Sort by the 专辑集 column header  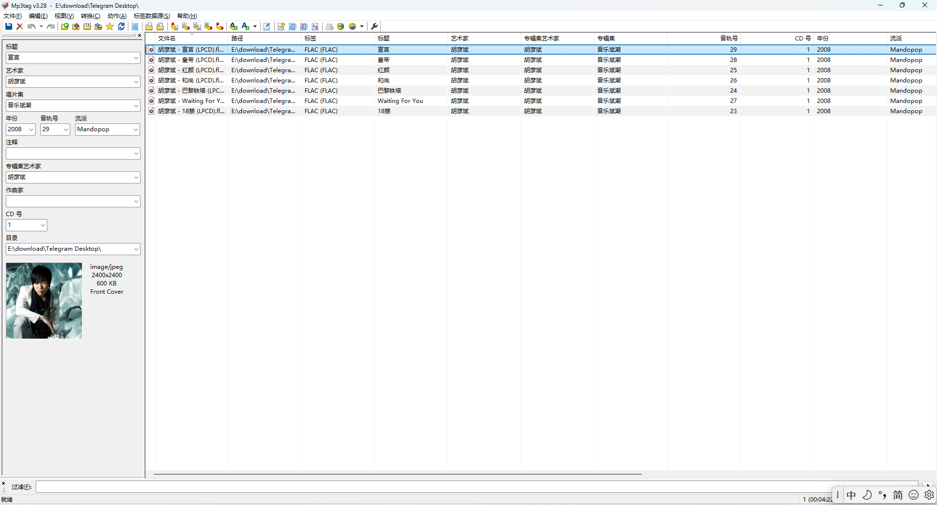[x=631, y=38]
